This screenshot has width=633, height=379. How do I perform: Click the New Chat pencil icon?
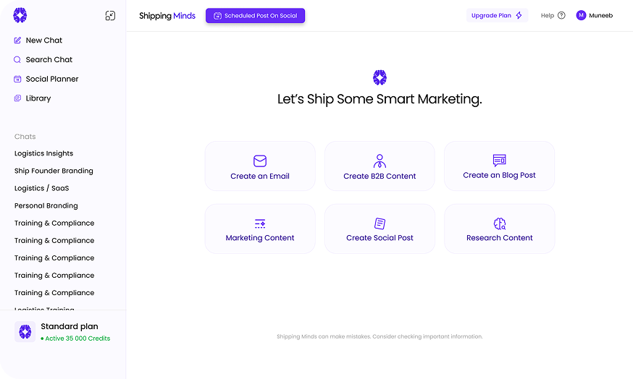click(x=17, y=41)
